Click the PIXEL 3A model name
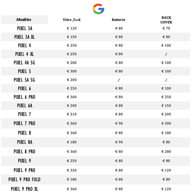The width and height of the screenshot is (192, 196). 25,28
